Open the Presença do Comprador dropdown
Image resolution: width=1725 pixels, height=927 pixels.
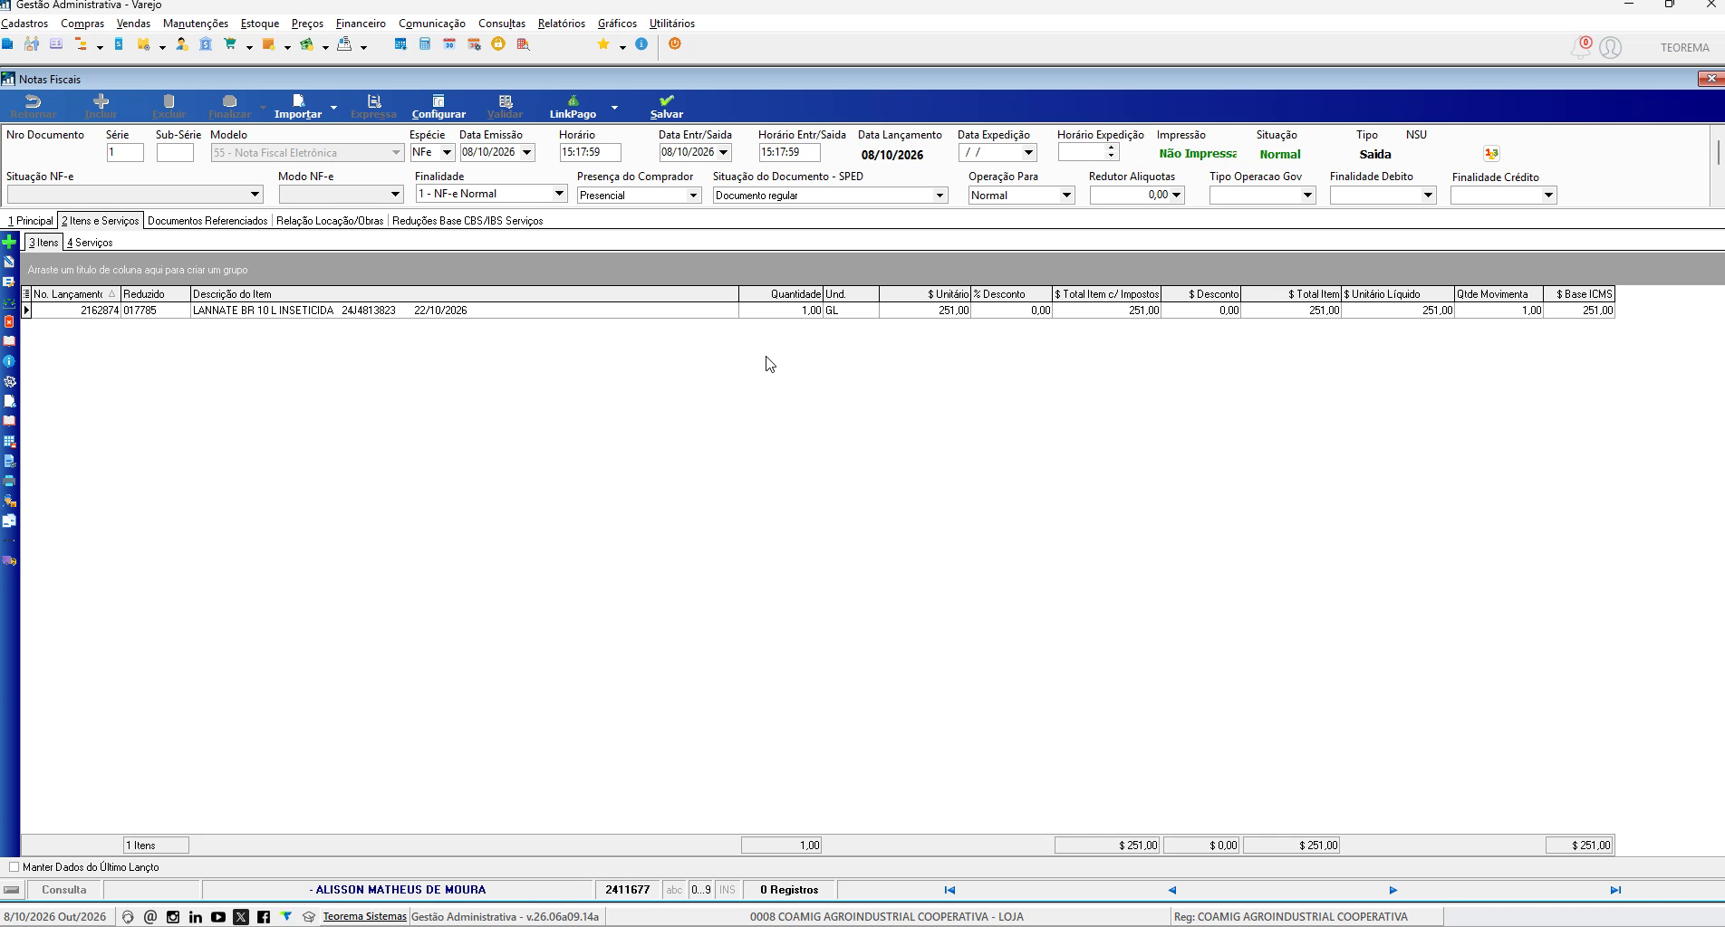coord(693,196)
